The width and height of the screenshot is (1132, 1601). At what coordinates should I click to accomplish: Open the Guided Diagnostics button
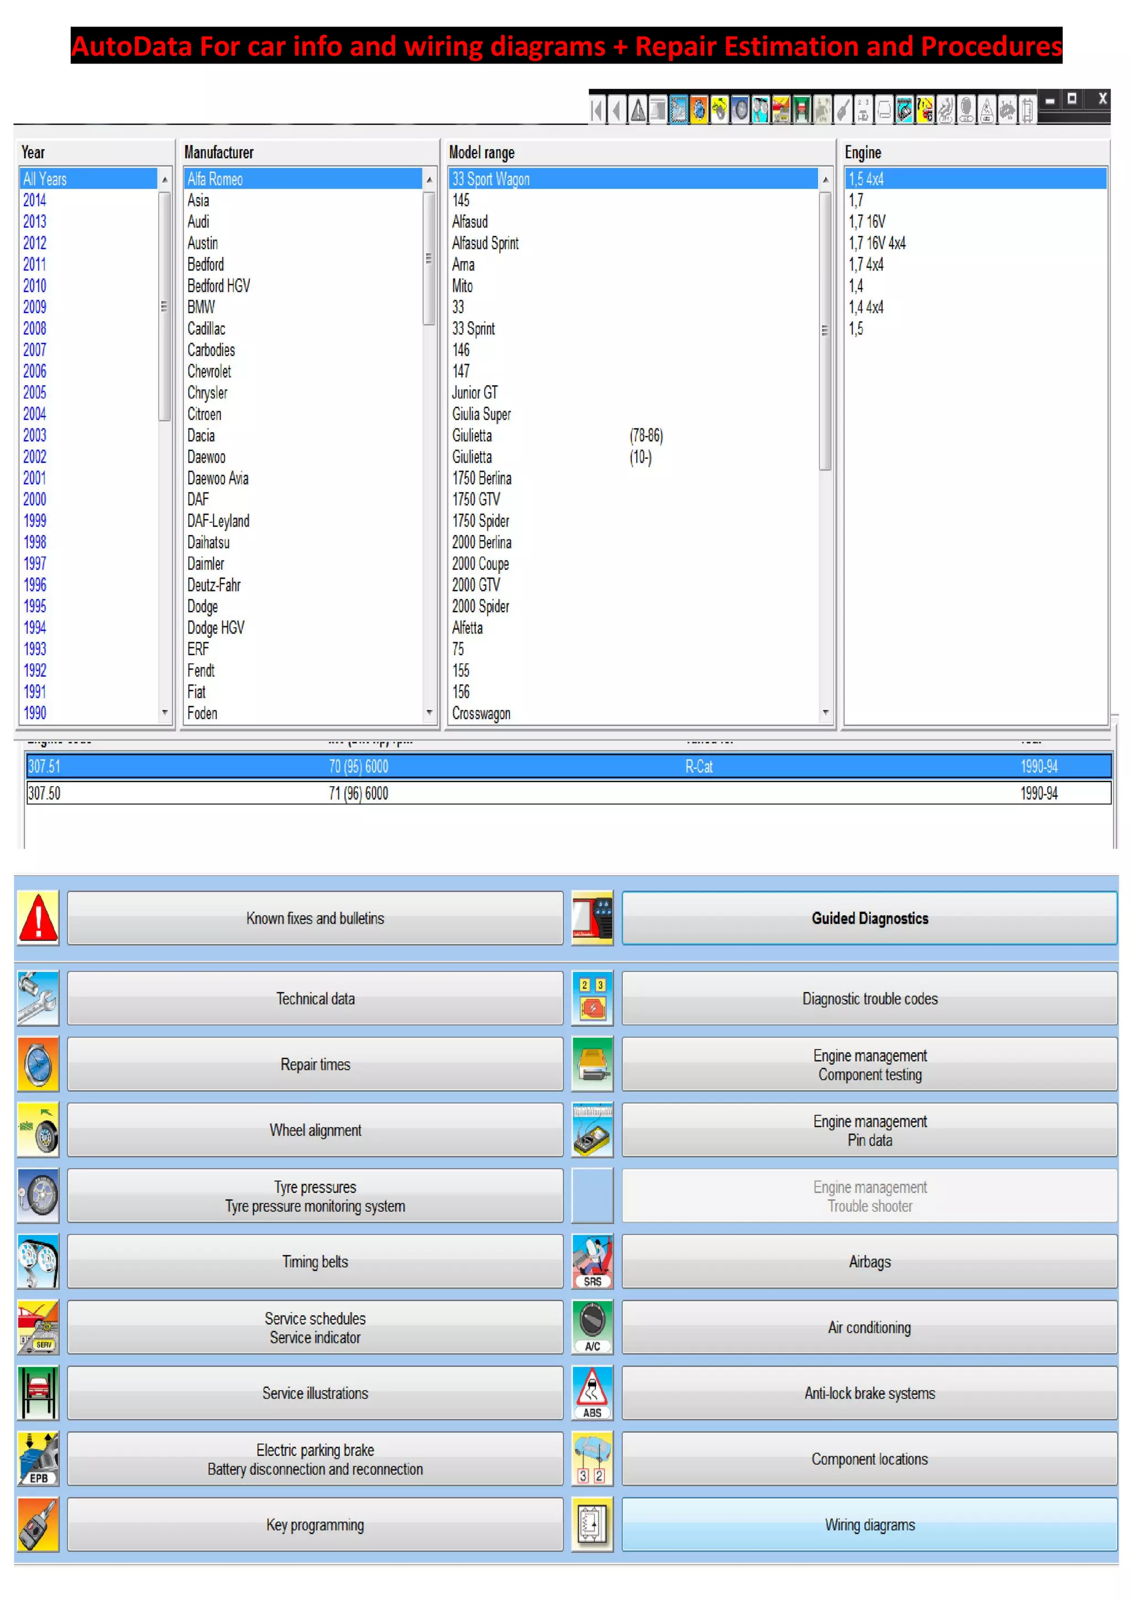pyautogui.click(x=869, y=918)
